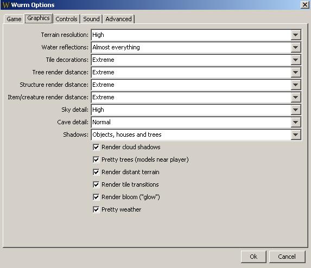The image size is (311, 268).
Task: Toggle Render bloom ("glow") checkbox
Action: pyautogui.click(x=96, y=197)
